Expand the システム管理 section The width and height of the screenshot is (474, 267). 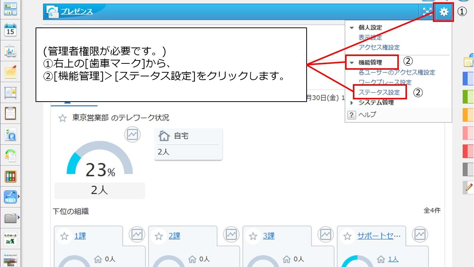pos(351,103)
